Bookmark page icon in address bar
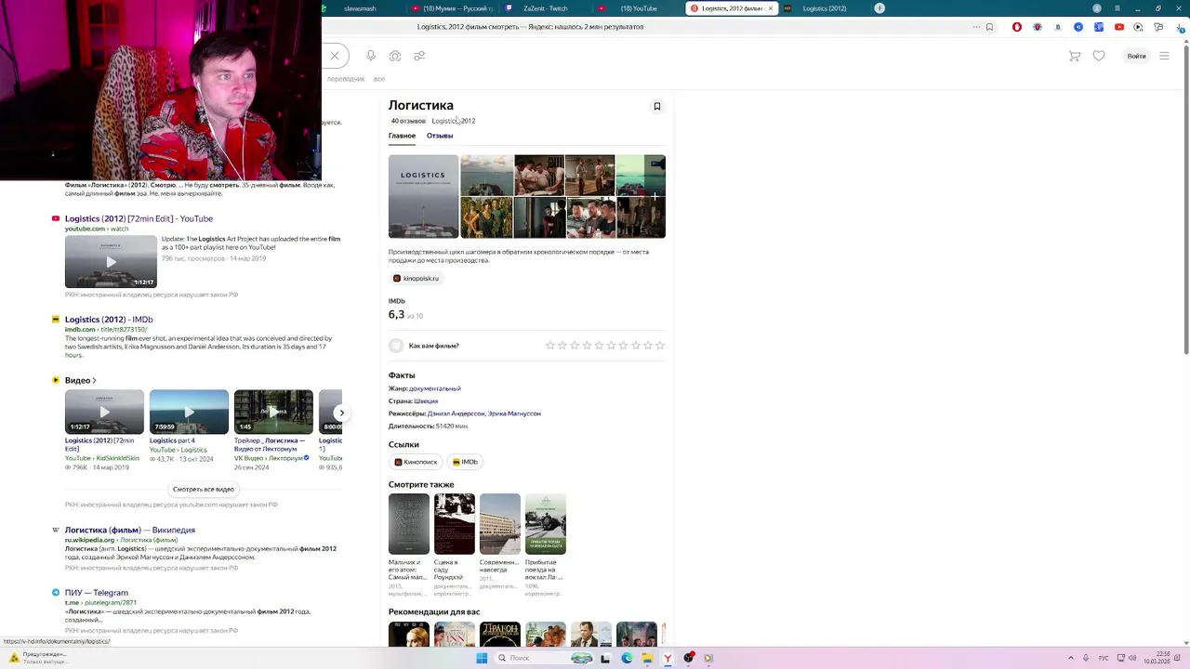The image size is (1190, 669). pos(989,27)
